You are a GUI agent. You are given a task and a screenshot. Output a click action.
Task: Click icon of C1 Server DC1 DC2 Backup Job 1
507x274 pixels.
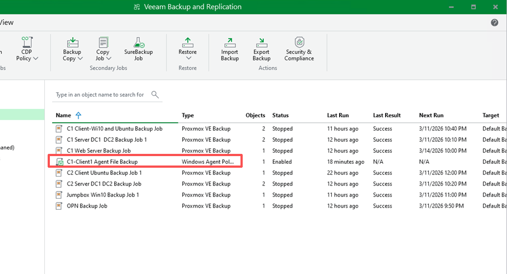[x=59, y=139]
